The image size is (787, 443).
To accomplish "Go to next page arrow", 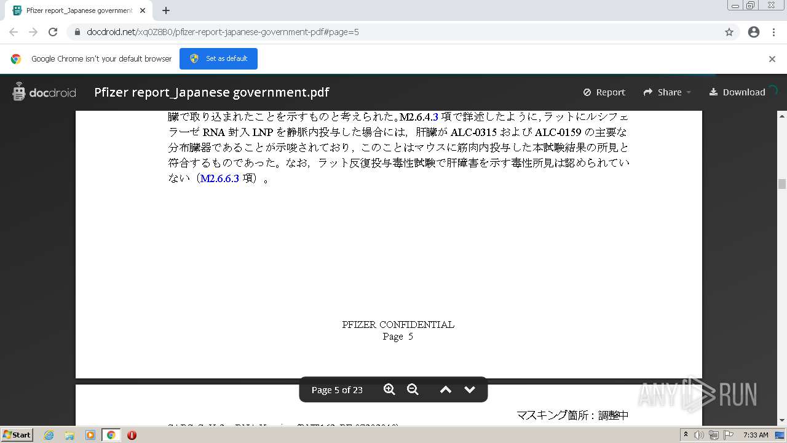I will (470, 389).
